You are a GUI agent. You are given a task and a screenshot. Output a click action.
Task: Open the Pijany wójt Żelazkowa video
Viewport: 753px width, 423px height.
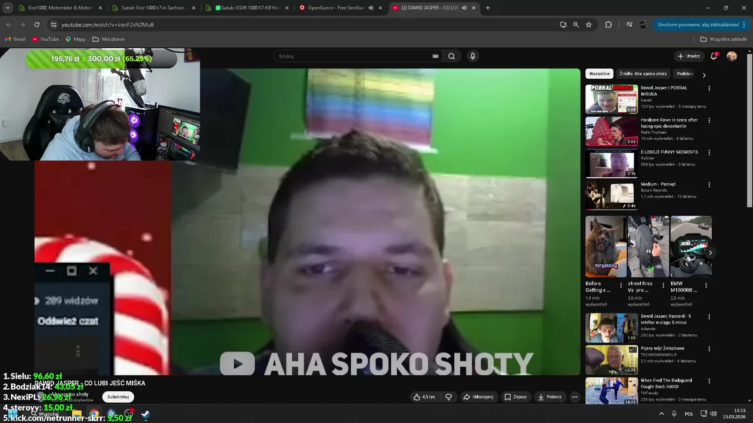click(x=611, y=360)
